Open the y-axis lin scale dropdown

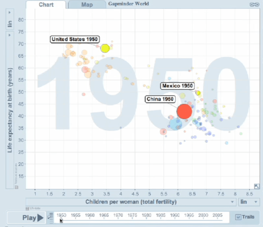point(10,20)
